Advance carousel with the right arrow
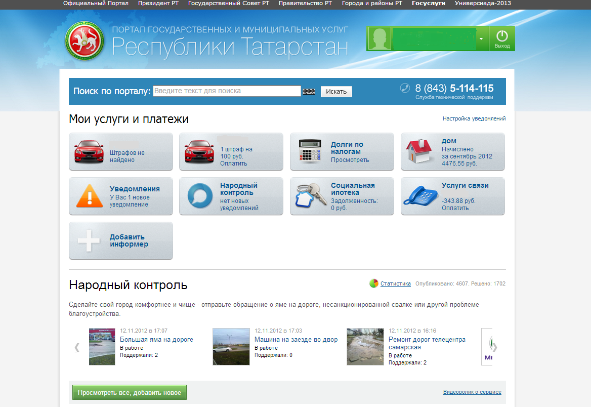Image resolution: width=591 pixels, height=407 pixels. pos(495,347)
